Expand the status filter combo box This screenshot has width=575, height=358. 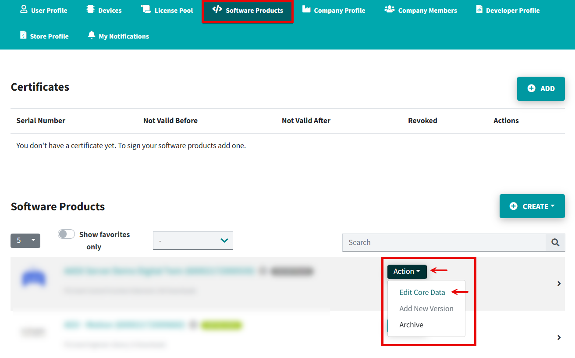pos(193,241)
